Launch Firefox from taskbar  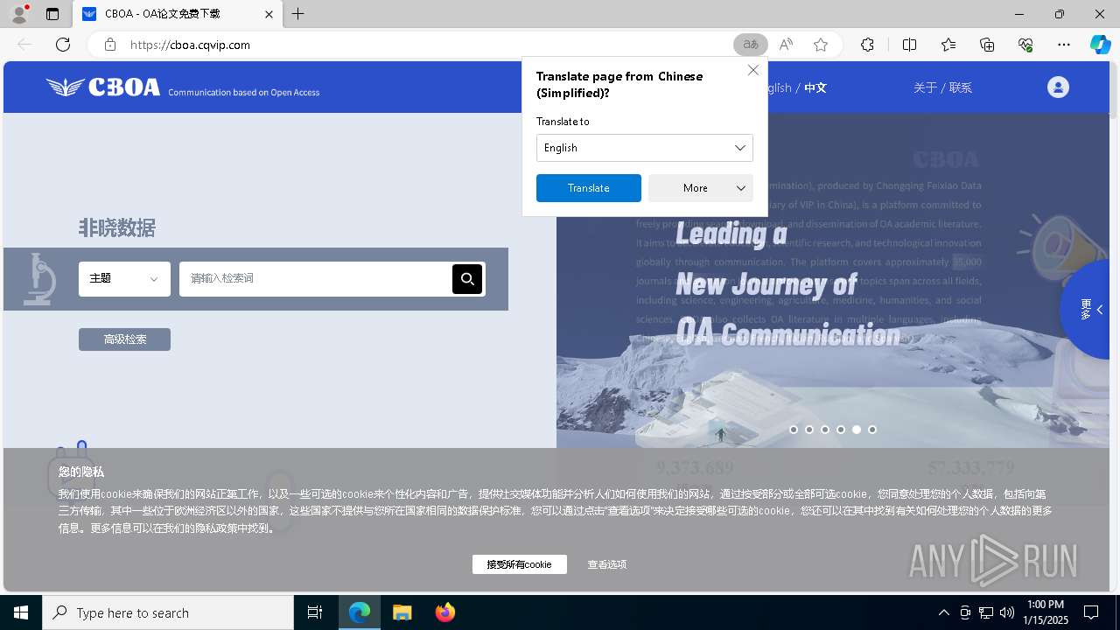click(x=444, y=612)
